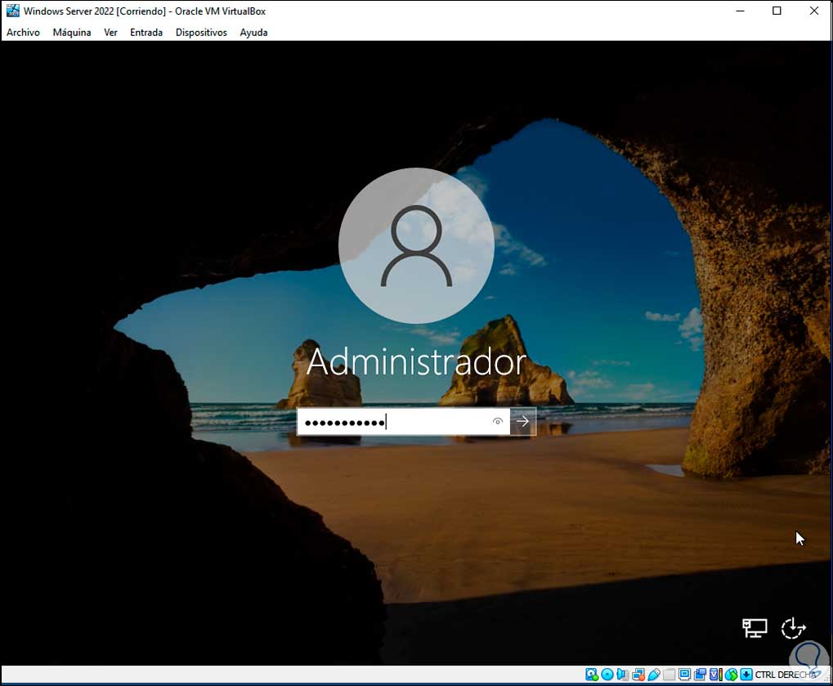
Task: Click the Administrador account name
Action: click(x=417, y=362)
